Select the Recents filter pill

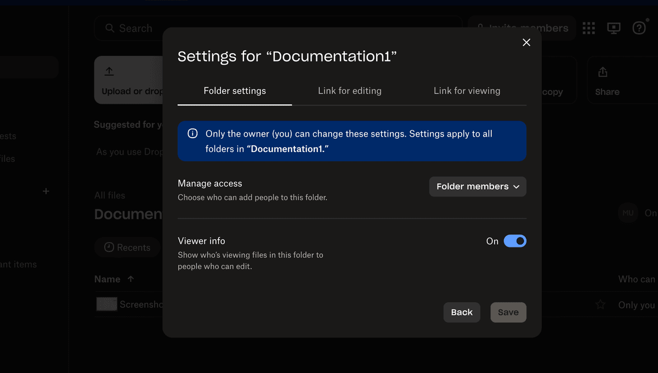click(x=127, y=247)
